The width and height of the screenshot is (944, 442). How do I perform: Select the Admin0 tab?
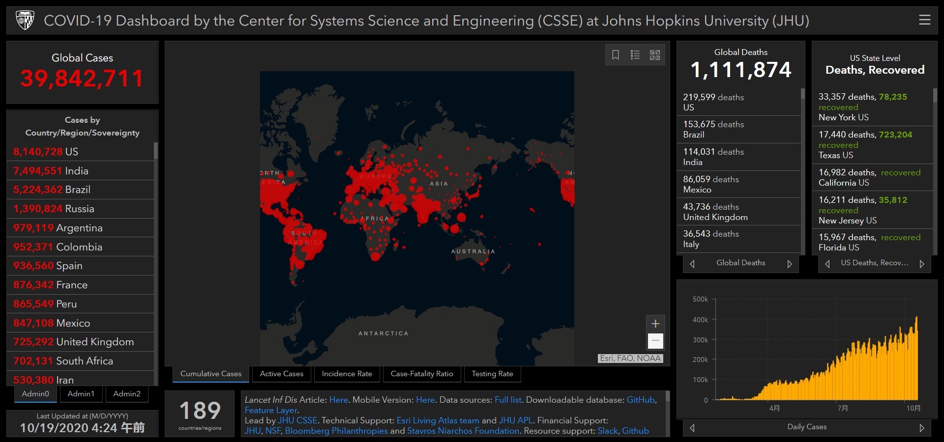tap(35, 394)
